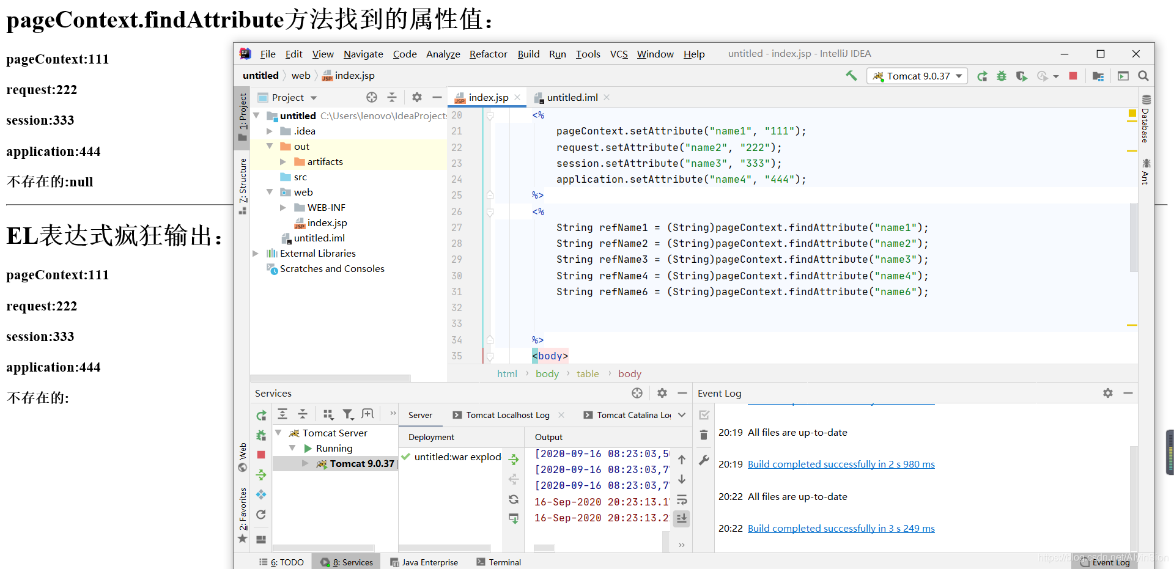Open Project Structure icon in main toolbar
1174x569 pixels.
click(x=1098, y=76)
